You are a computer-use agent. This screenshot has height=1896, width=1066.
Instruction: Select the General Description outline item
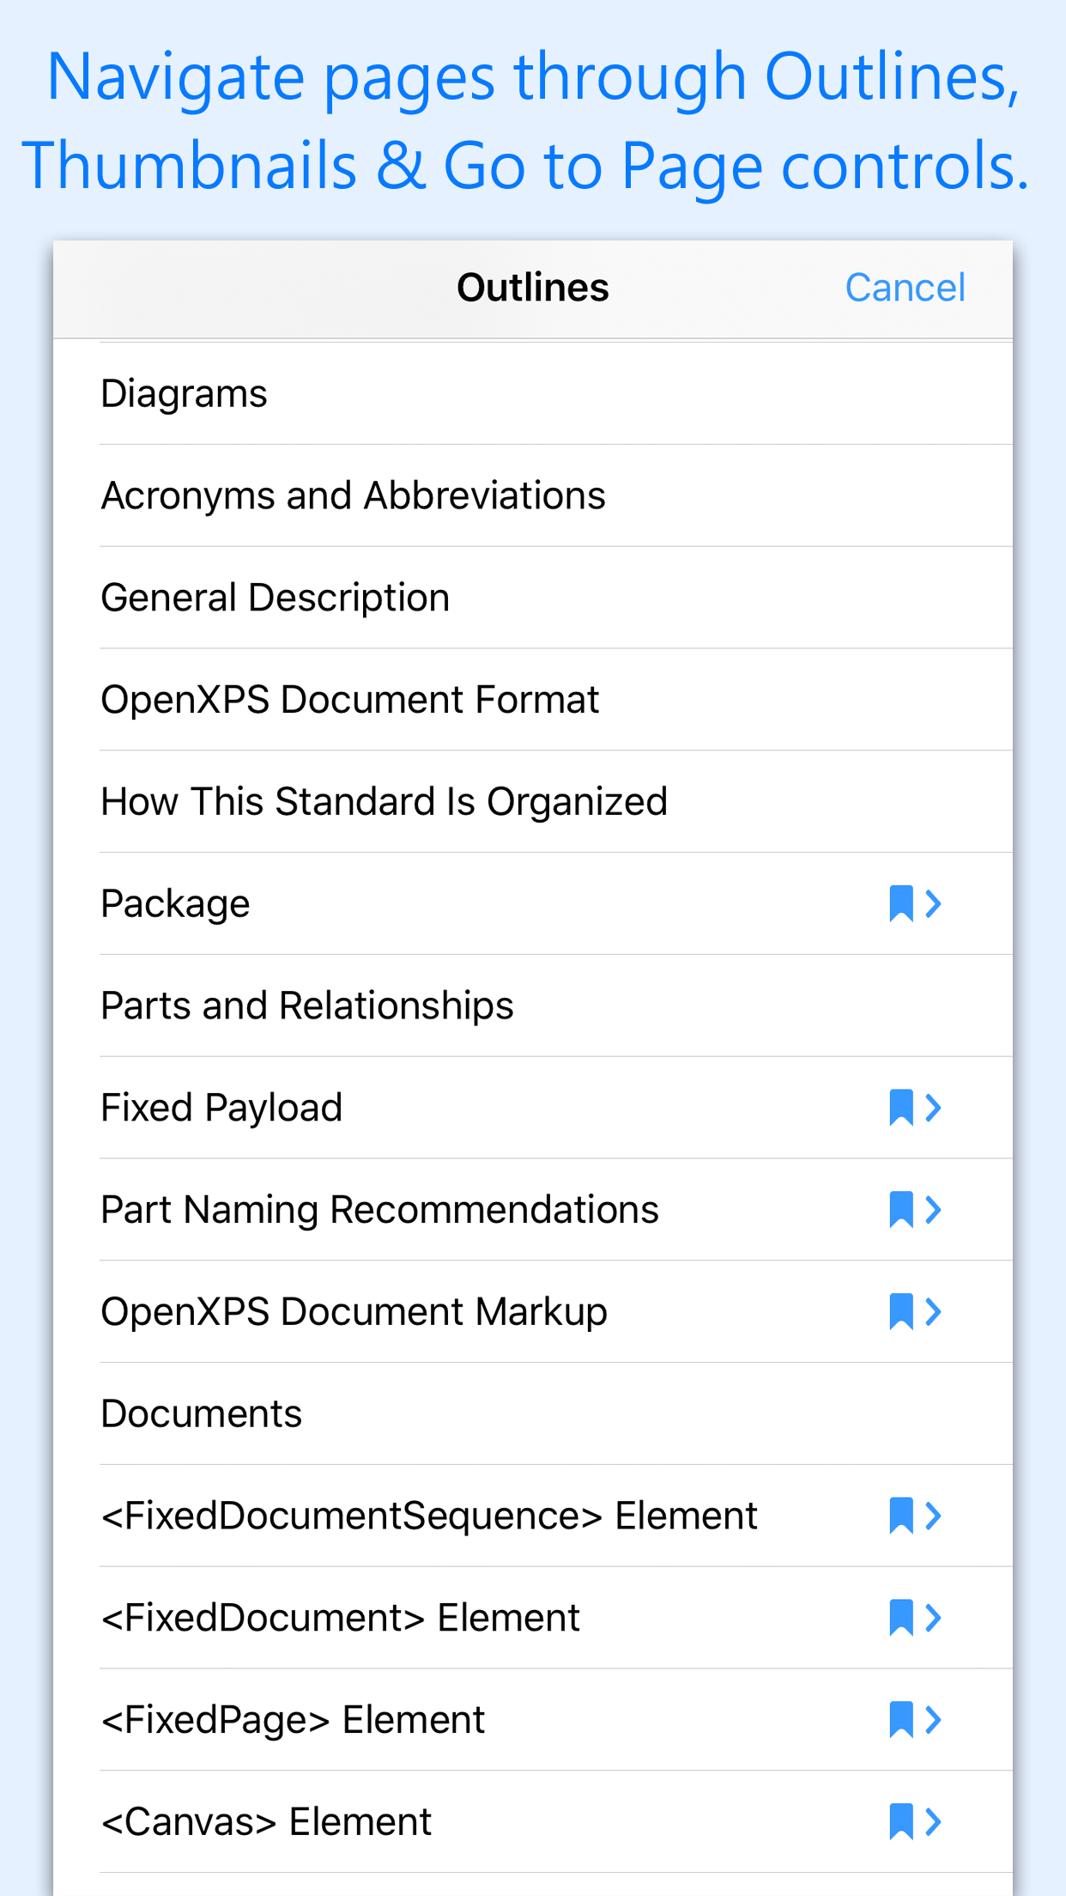pos(276,599)
